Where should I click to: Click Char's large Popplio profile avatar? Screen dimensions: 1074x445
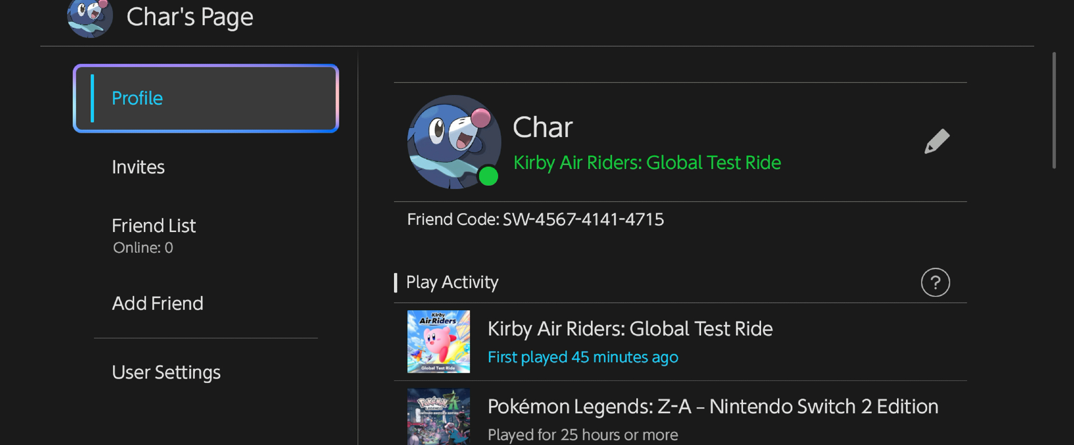[x=453, y=141]
